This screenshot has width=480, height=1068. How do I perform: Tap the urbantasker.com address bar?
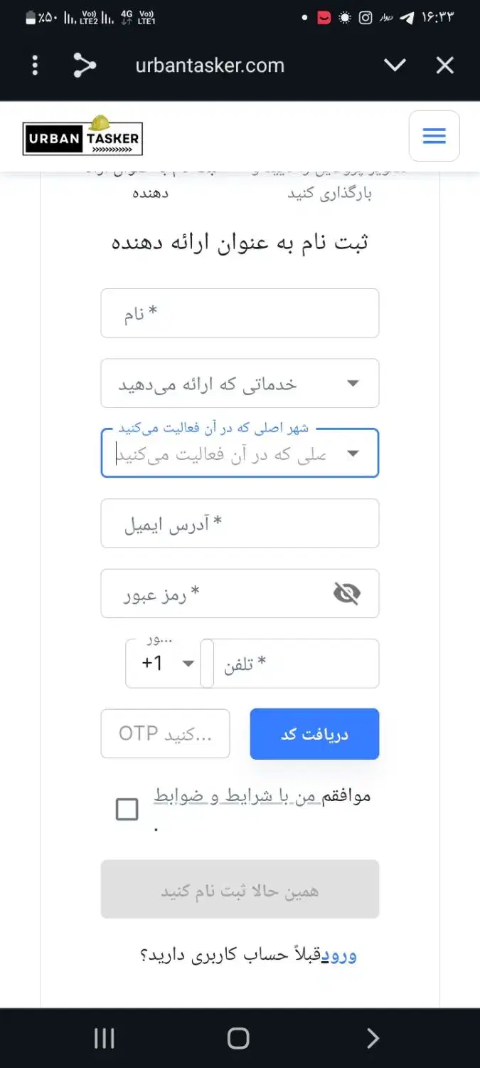(x=208, y=65)
